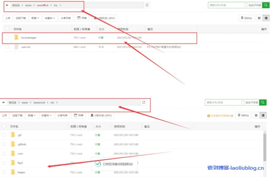Navigate to 根目录 in the lower breadcrumb
270x177 pixels.
coord(12,102)
